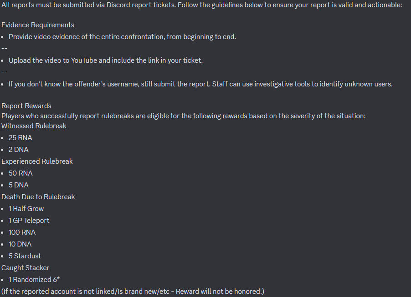Click the '1 Half Grow' reward line
Screen dimensions: 411x297
[26, 209]
